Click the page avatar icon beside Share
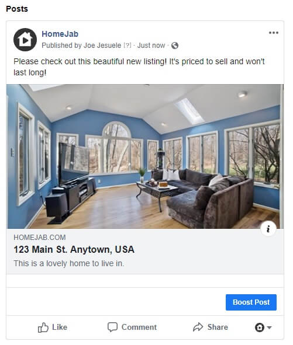This screenshot has width=293, height=345. point(260,327)
